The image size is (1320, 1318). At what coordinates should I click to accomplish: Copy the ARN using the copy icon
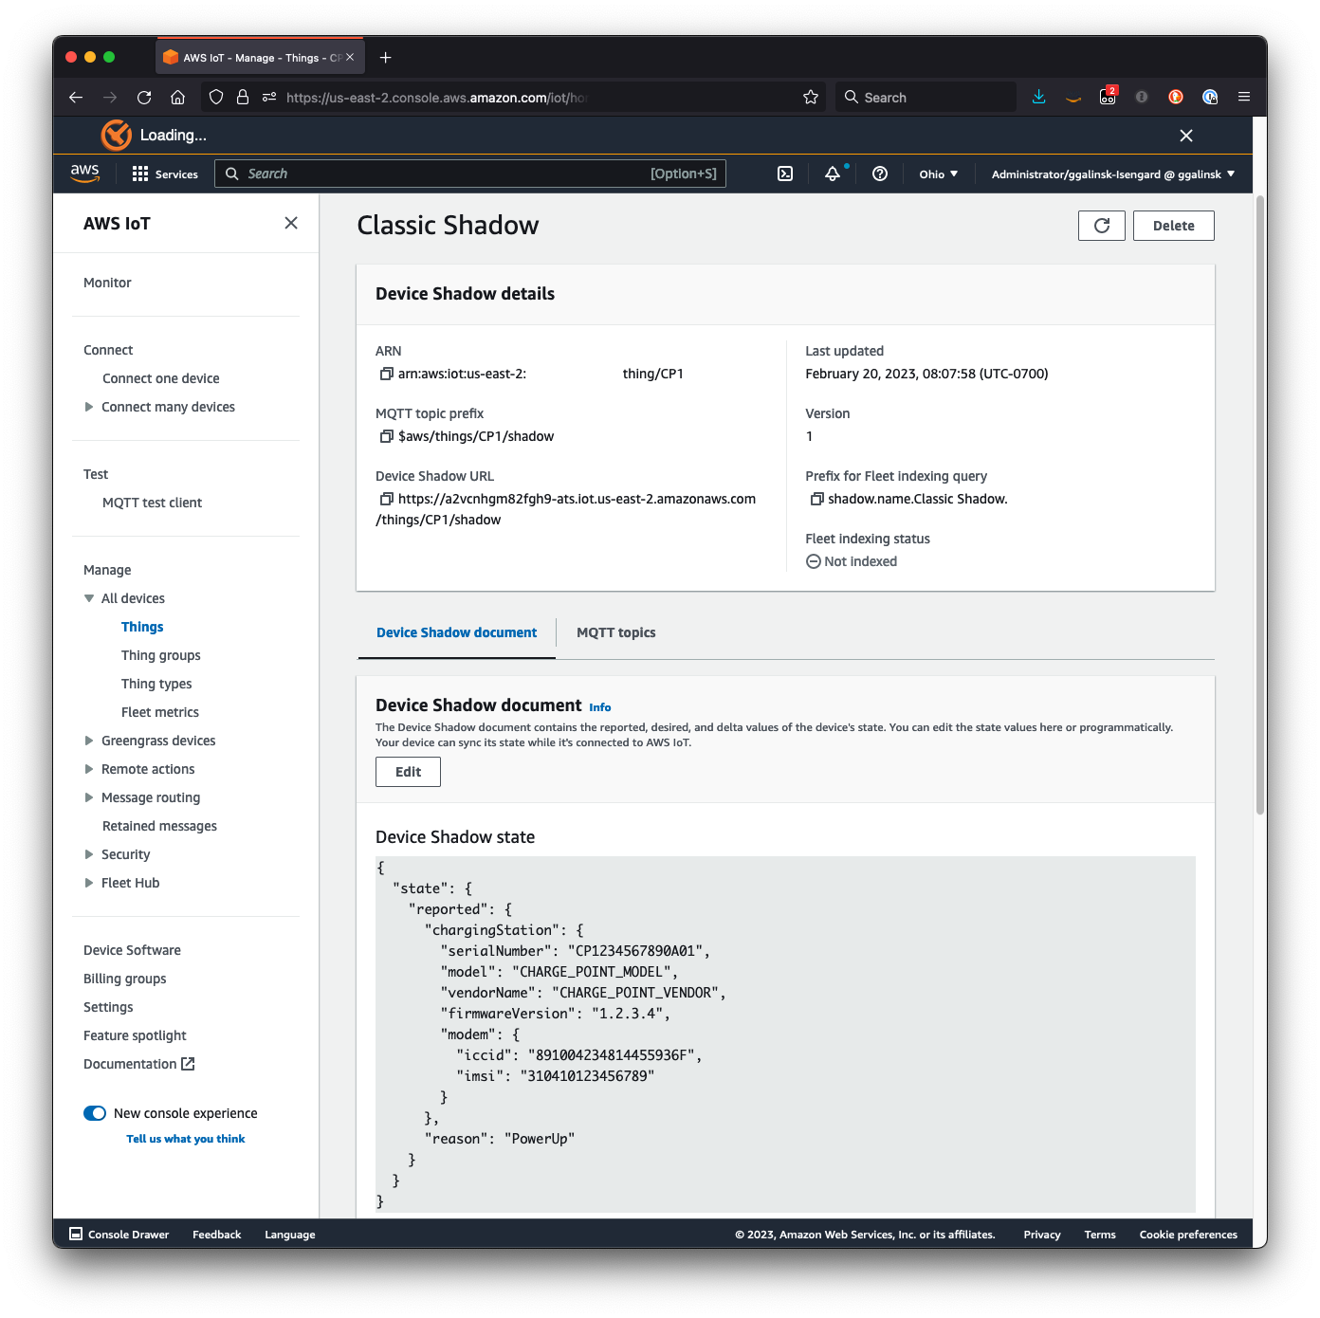pos(385,373)
